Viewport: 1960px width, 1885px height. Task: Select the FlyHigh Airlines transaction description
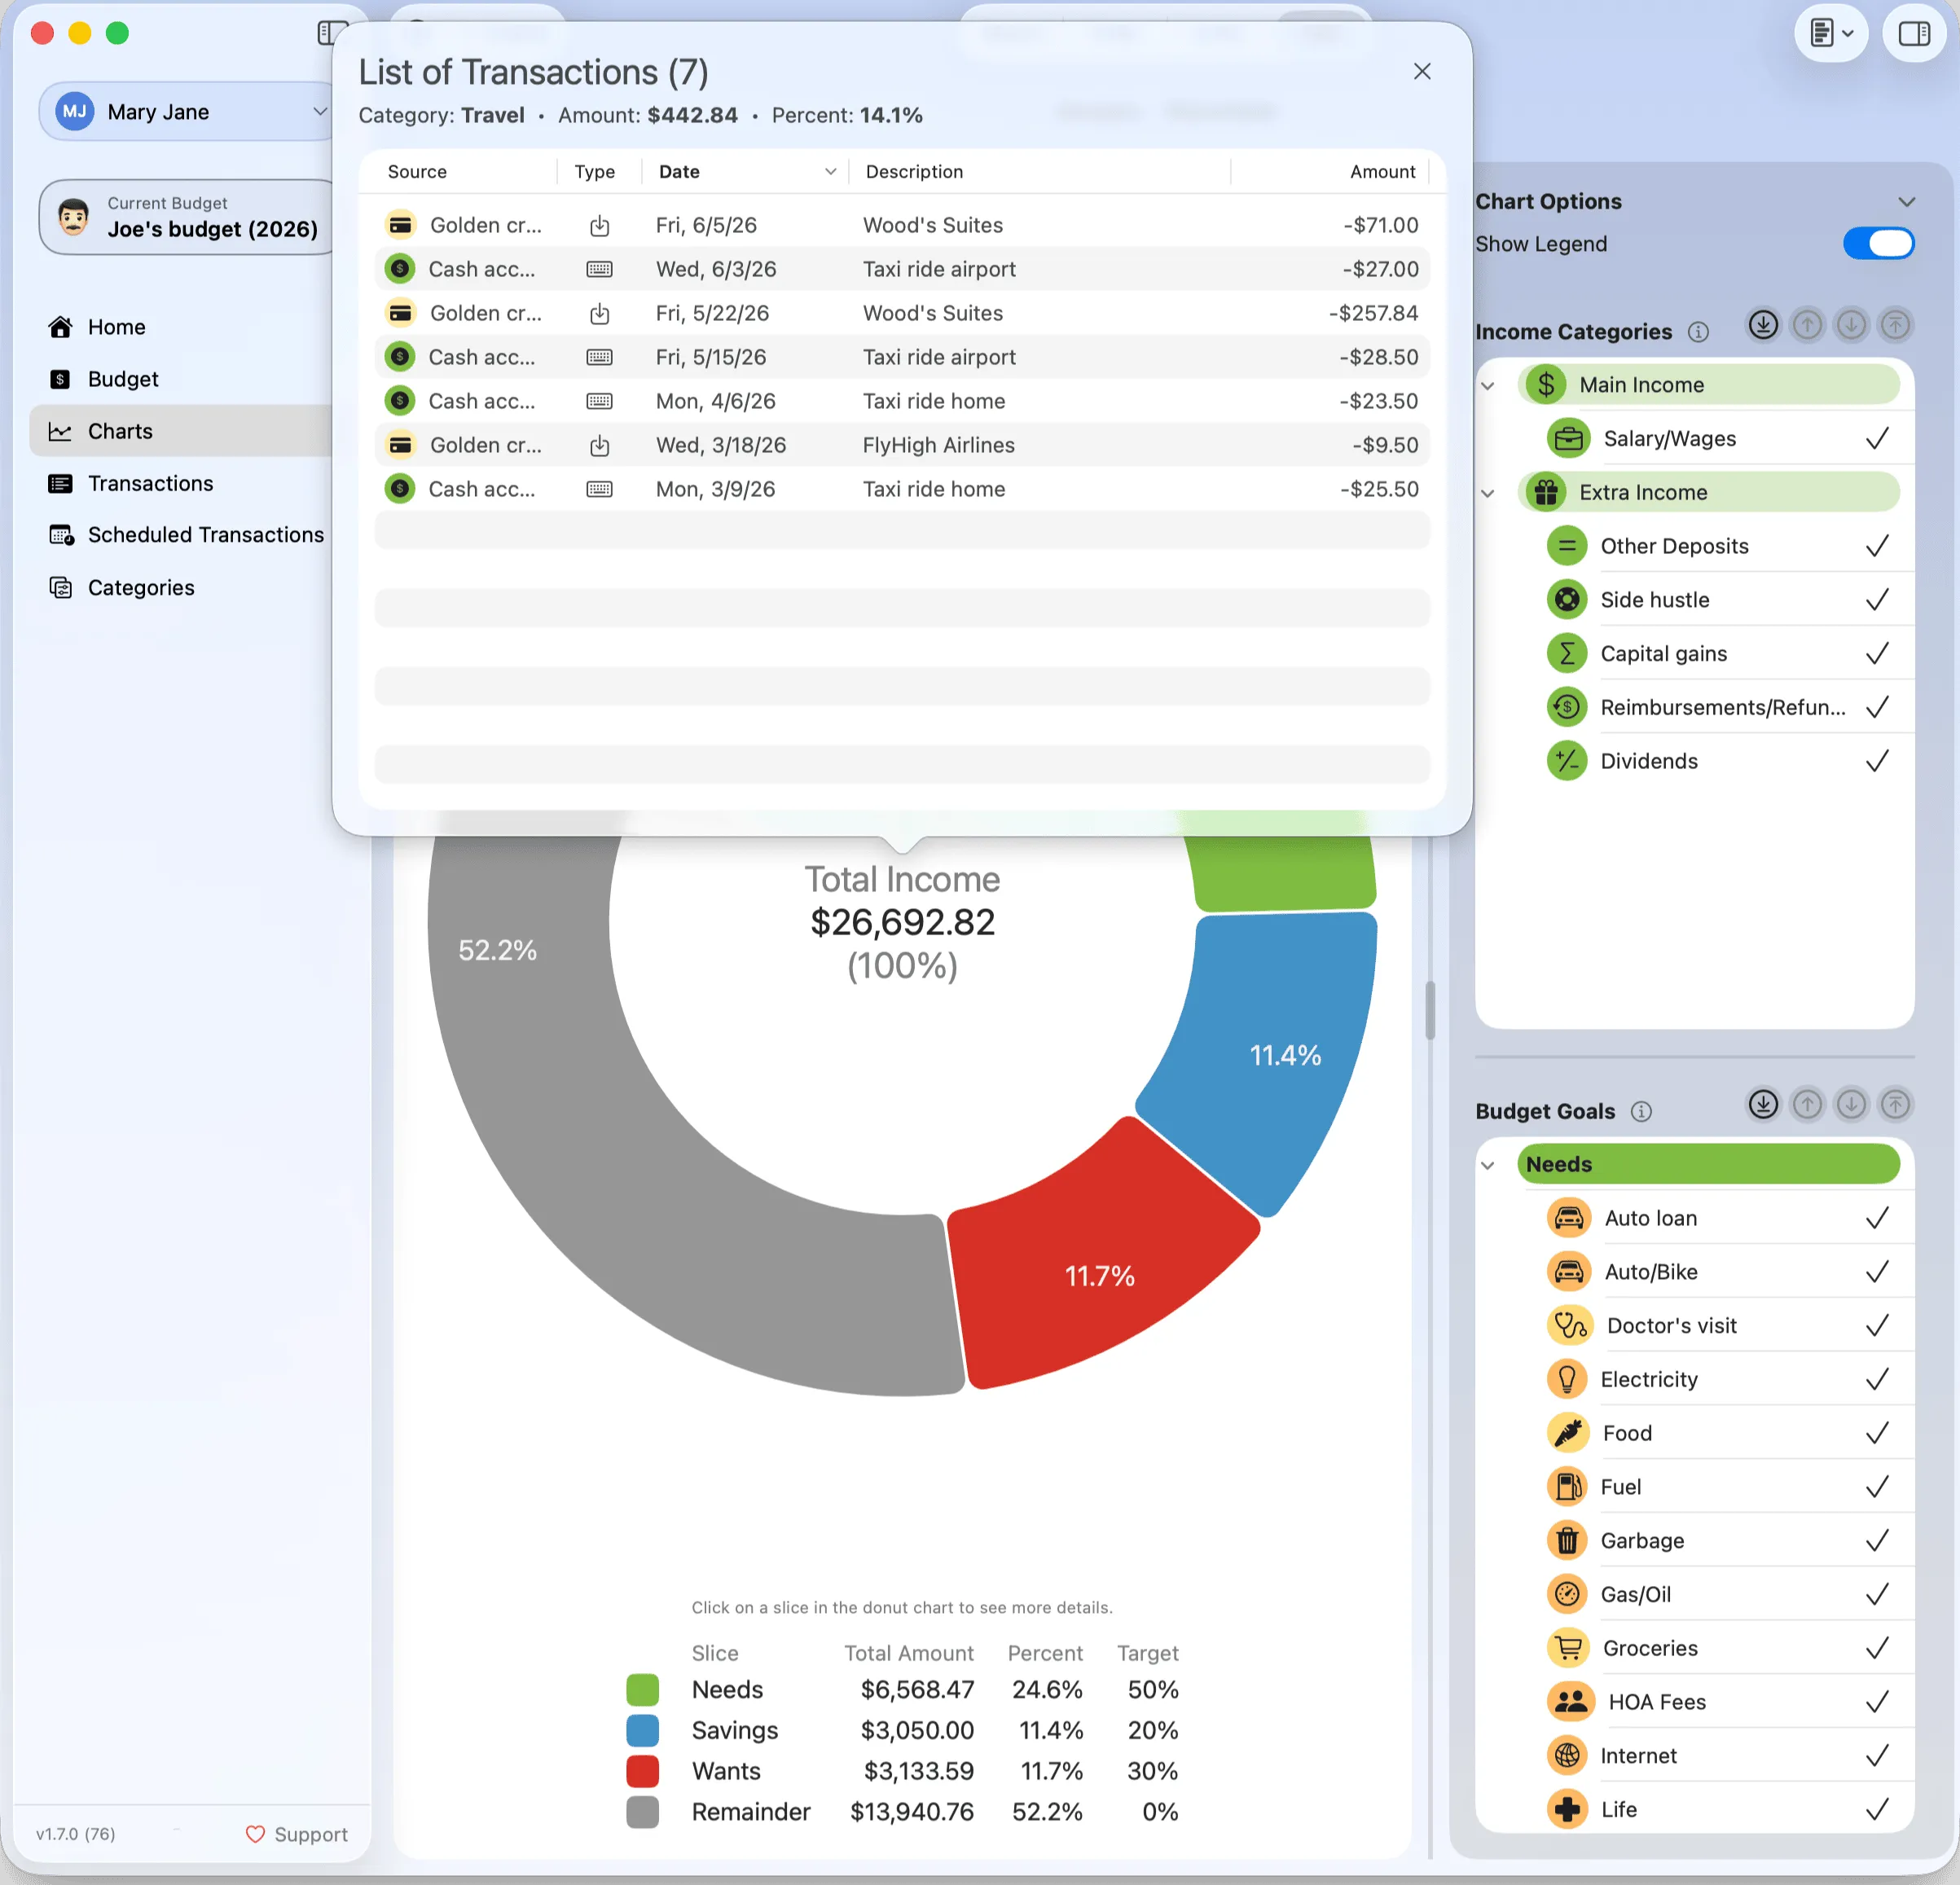pos(938,445)
